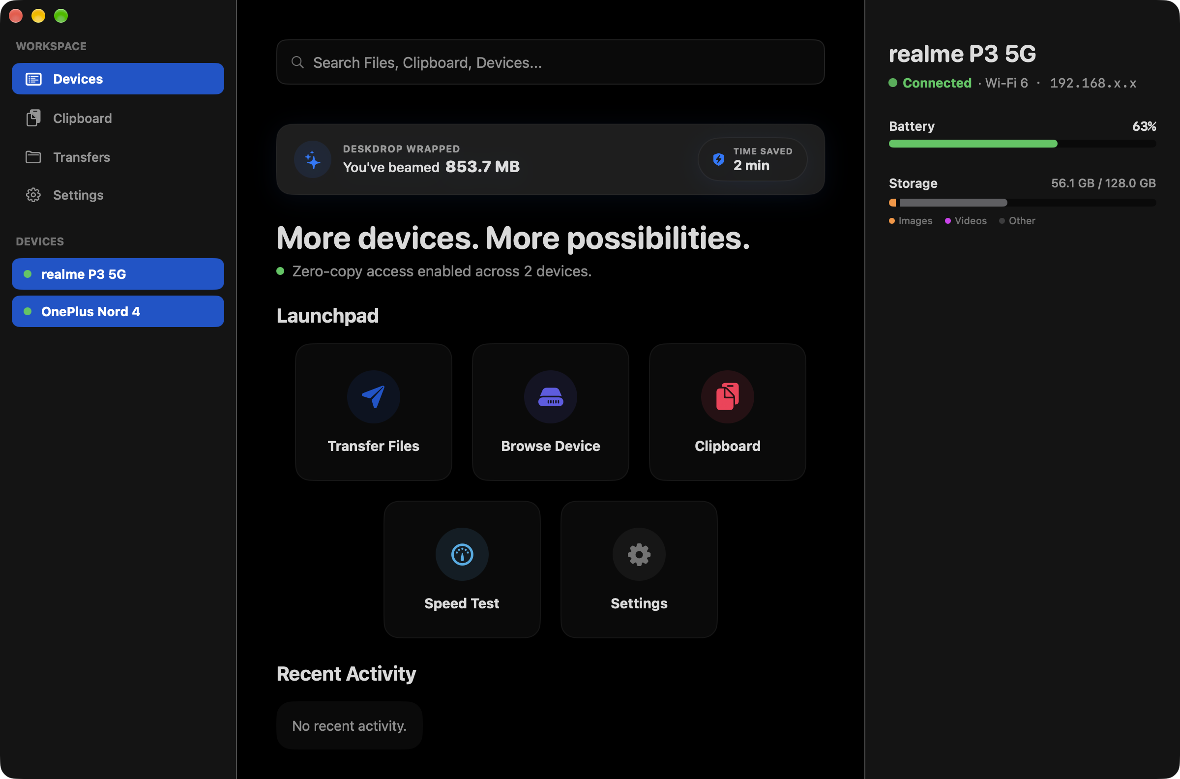
Task: Open Transfers in the workspace sidebar
Action: pyautogui.click(x=118, y=157)
